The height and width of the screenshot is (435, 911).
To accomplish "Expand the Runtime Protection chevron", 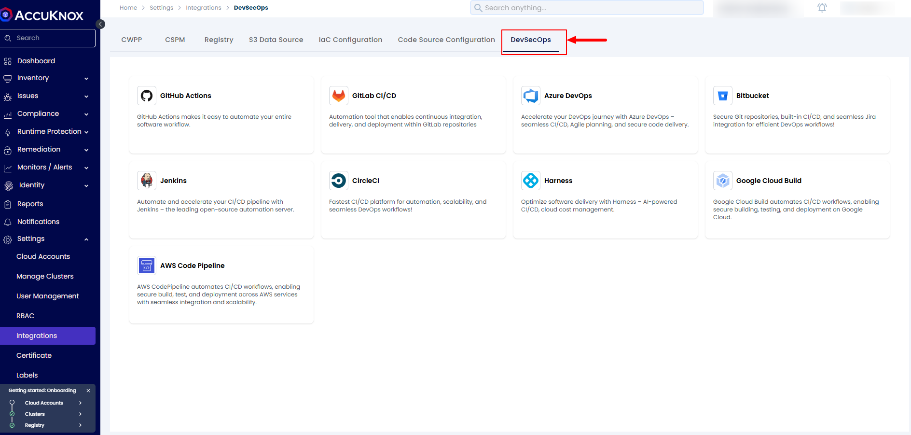I will pos(86,132).
